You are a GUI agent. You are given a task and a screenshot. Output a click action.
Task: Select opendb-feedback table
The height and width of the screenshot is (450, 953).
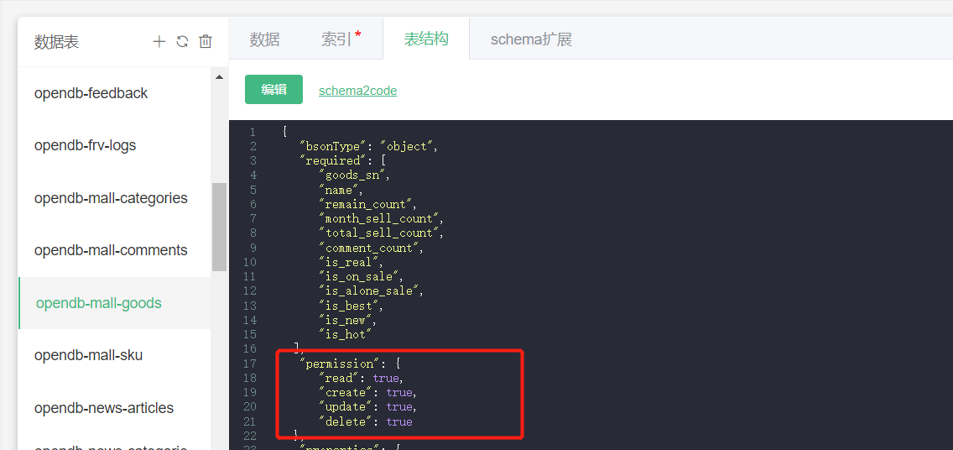pyautogui.click(x=114, y=93)
